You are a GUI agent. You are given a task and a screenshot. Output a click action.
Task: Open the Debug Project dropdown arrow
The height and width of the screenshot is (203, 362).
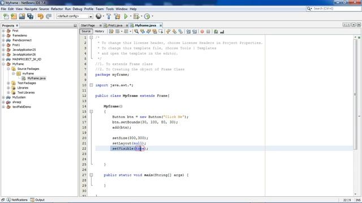tap(141, 16)
